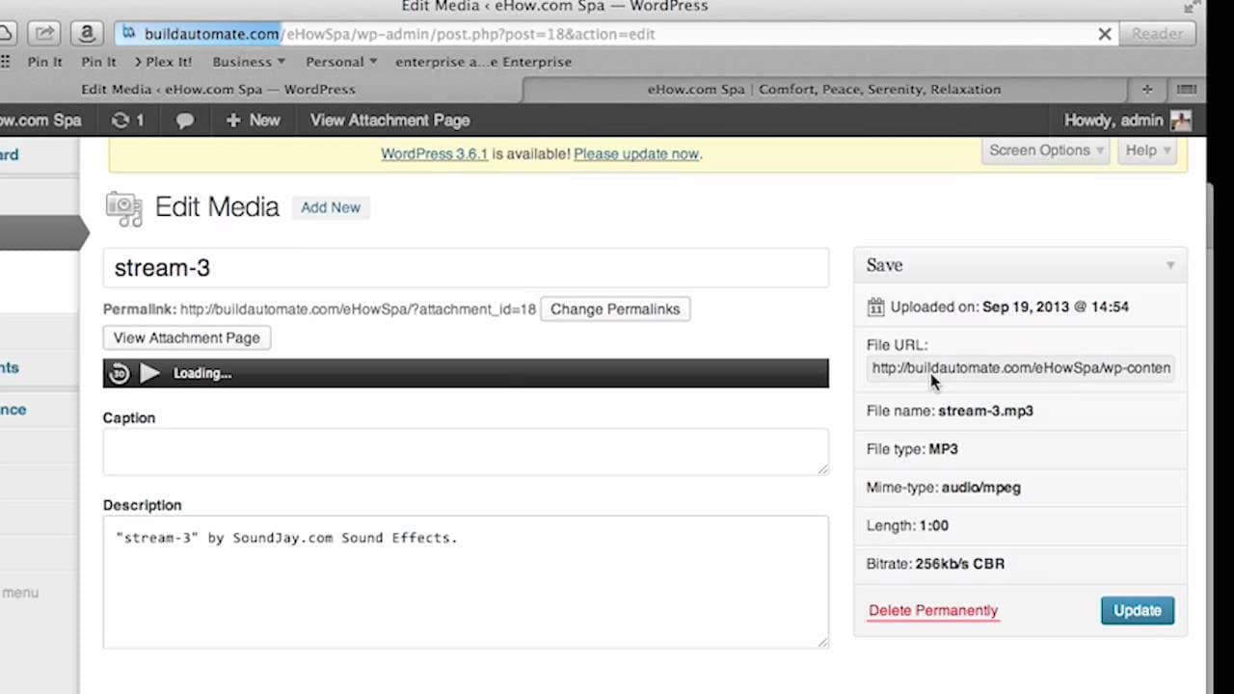This screenshot has height=694, width=1234.
Task: Open a new tab with plus button
Action: click(1147, 89)
